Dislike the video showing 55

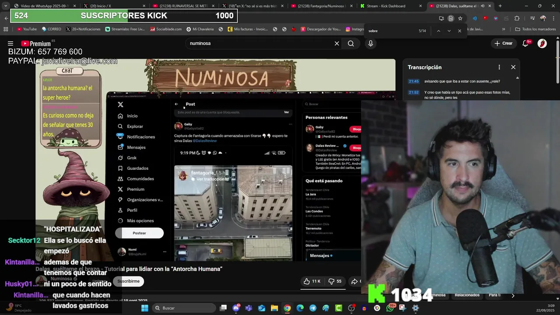click(335, 281)
